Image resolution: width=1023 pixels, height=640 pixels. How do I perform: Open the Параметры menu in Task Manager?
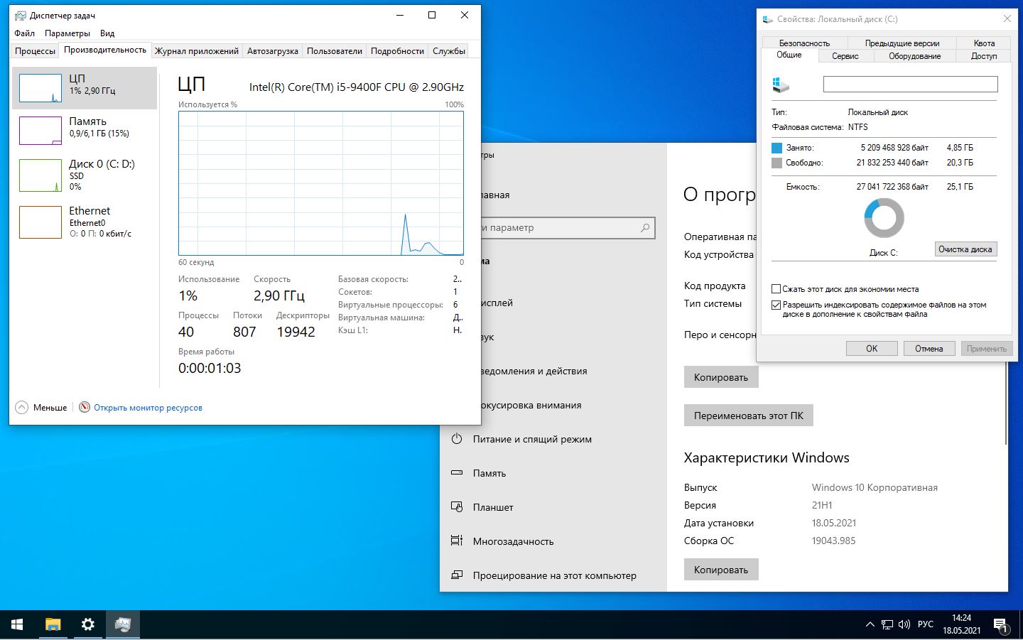tap(67, 33)
